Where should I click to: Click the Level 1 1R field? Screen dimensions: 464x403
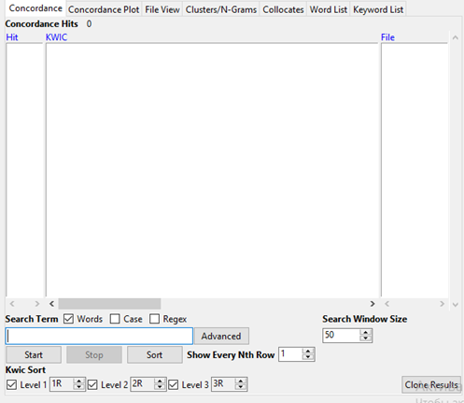click(62, 384)
